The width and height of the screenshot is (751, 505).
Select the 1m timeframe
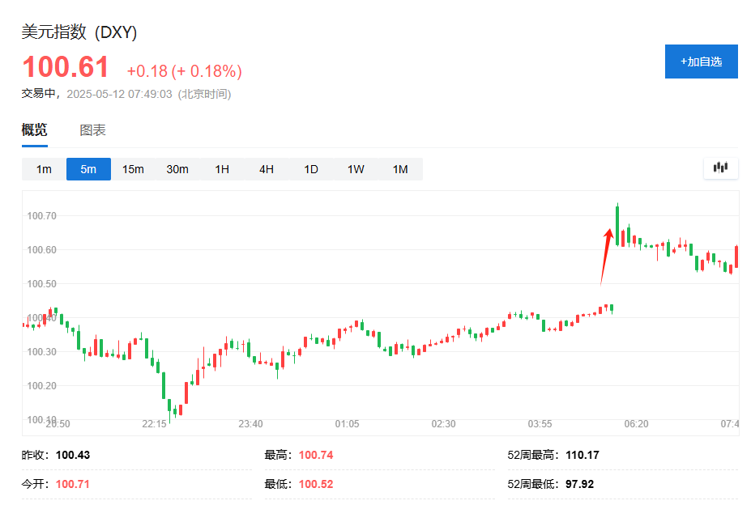[44, 169]
